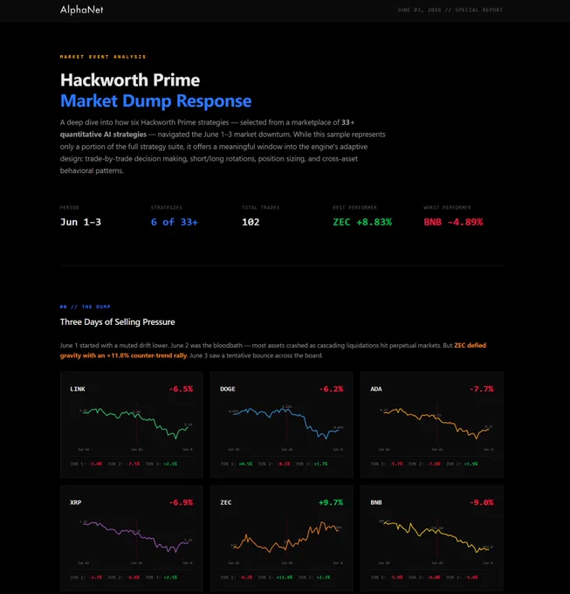Click ADA's '-7.7%' total change
The width and height of the screenshot is (570, 594).
[482, 389]
